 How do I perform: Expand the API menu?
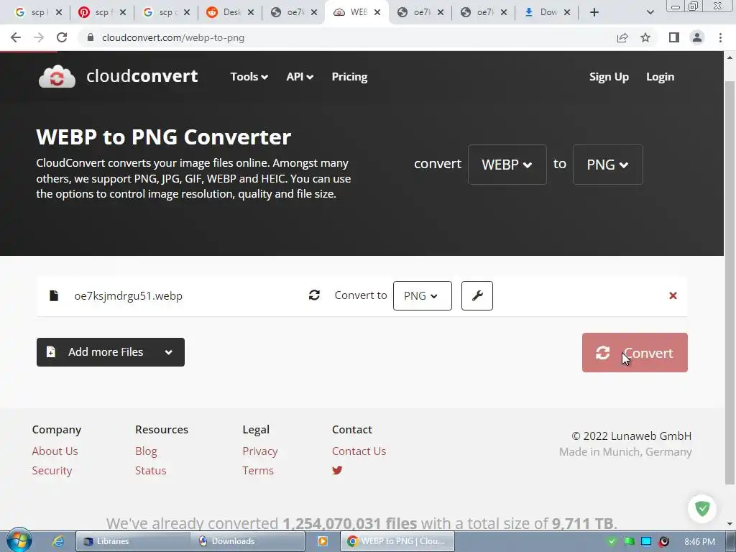click(300, 76)
